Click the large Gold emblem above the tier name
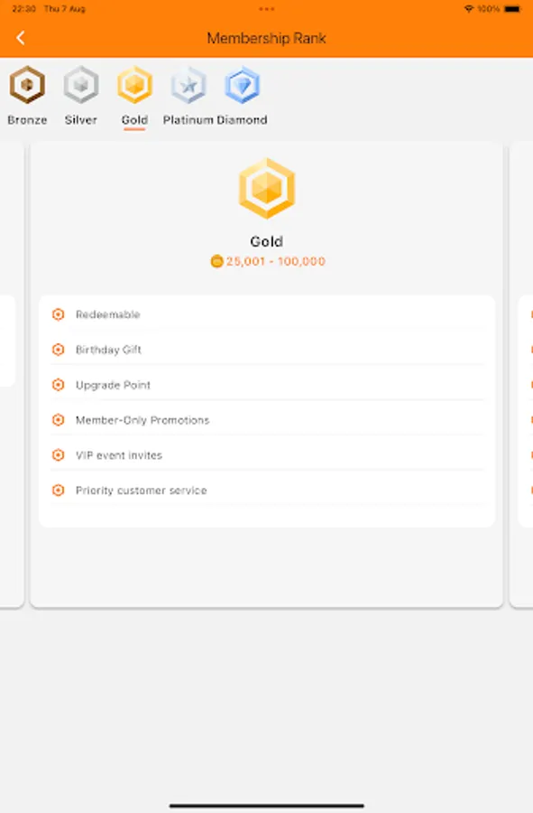The height and width of the screenshot is (813, 533). click(267, 187)
